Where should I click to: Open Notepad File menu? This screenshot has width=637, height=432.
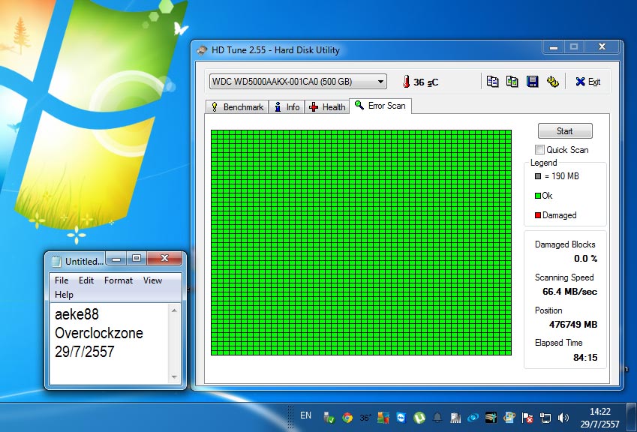coord(62,280)
